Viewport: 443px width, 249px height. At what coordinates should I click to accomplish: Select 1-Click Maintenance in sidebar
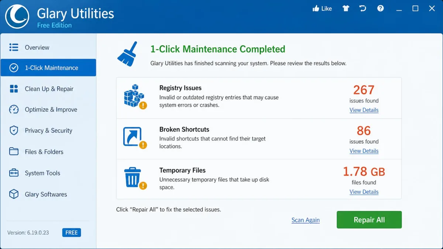tap(48, 68)
